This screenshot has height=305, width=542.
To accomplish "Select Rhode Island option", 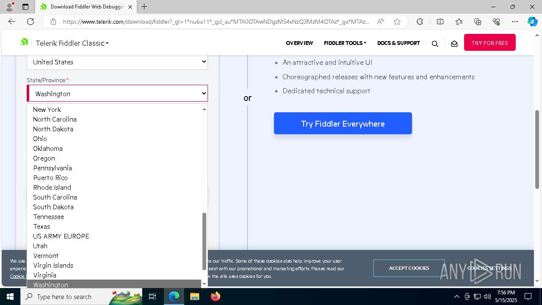I will (114, 187).
